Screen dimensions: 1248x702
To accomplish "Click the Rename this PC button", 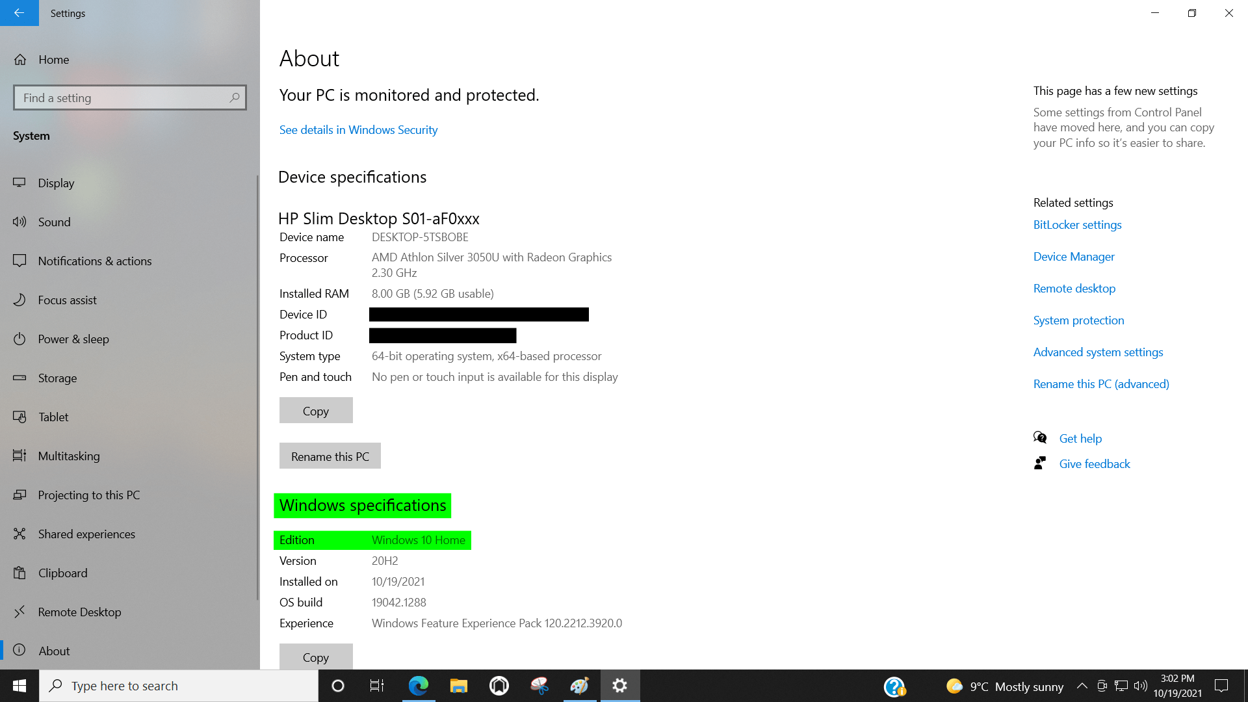I will [330, 456].
